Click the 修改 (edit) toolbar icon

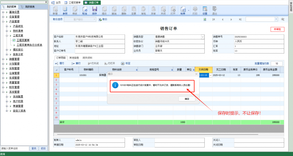[x=75, y=11]
